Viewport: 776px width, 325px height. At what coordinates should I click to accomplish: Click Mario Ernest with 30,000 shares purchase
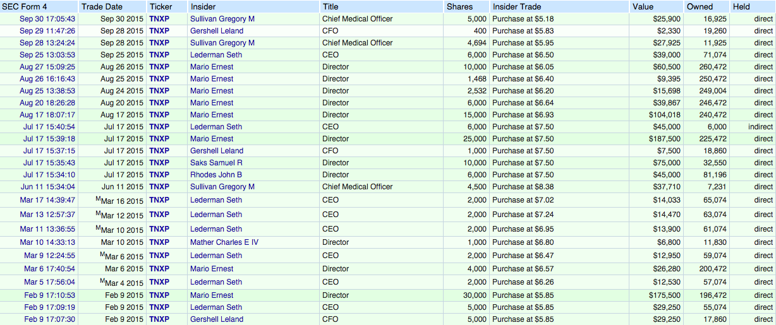pyautogui.click(x=212, y=295)
